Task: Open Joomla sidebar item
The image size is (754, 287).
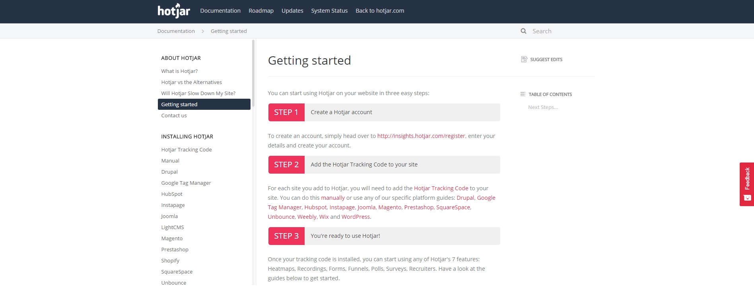Action: [x=169, y=216]
